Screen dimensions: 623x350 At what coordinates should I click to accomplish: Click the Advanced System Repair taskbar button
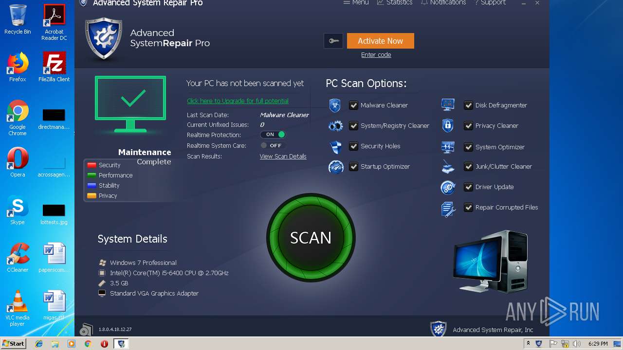[121, 344]
